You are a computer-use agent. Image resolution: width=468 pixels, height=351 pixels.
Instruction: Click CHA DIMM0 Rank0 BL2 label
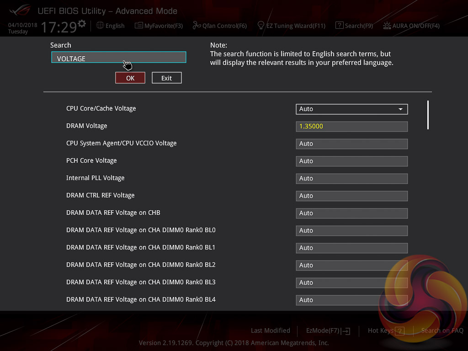tap(141, 265)
